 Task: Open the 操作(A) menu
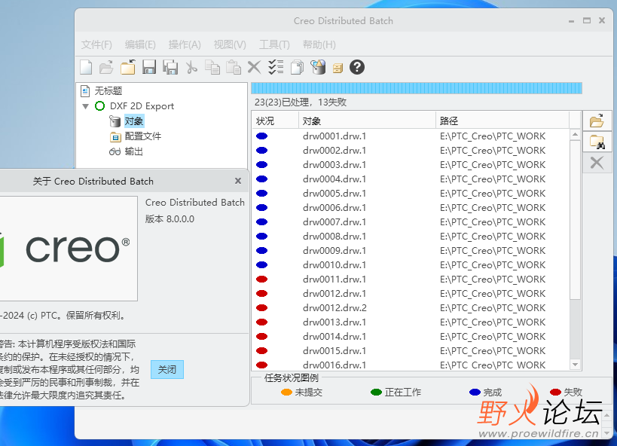pyautogui.click(x=185, y=44)
